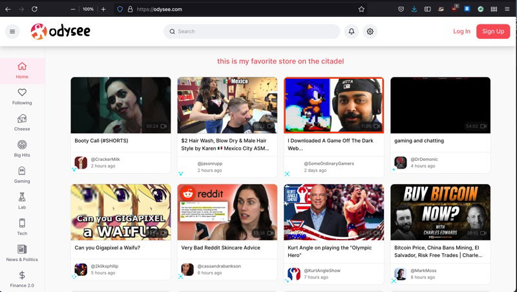Click the Sign Up button
This screenshot has height=292, width=517.
click(493, 32)
